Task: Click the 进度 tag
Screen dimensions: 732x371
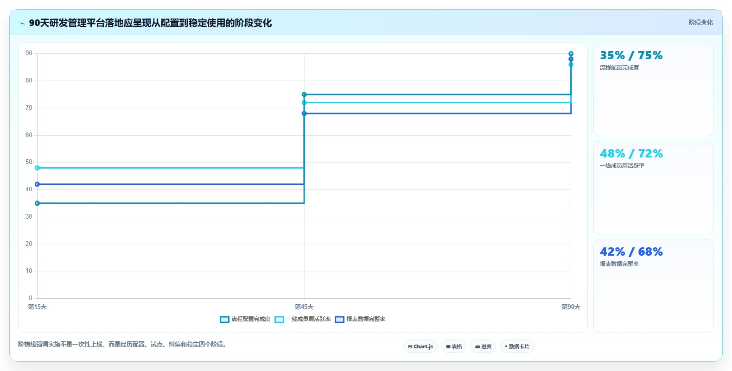Action: (x=483, y=346)
